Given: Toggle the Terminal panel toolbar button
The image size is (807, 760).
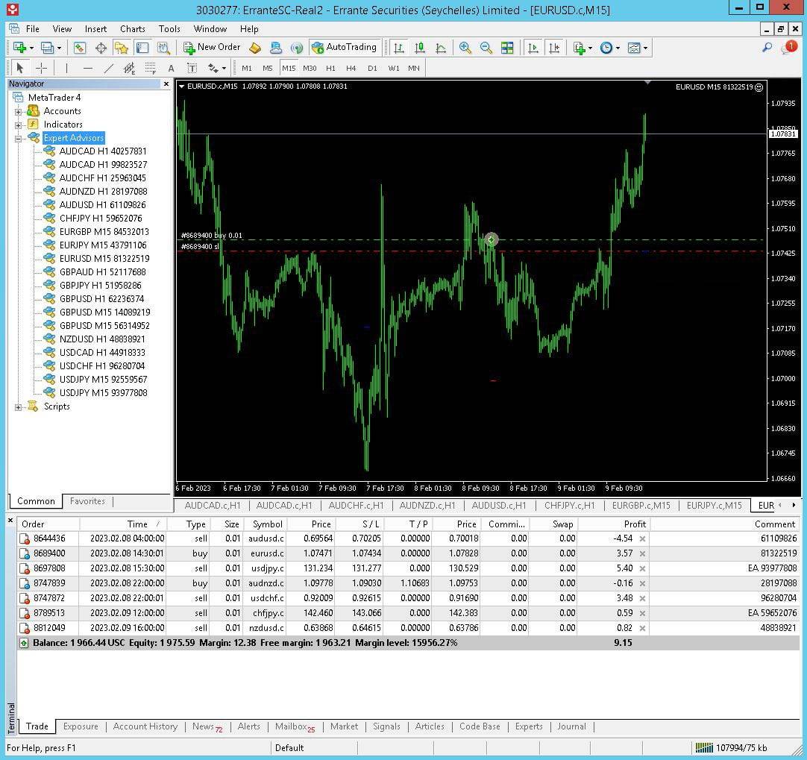Looking at the screenshot, I should click(142, 48).
